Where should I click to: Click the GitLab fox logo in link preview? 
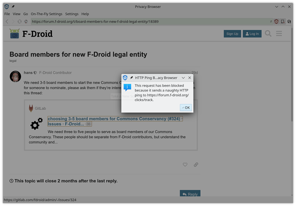(31, 109)
